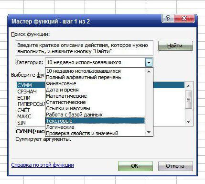Click the Найти search button

[175, 46]
